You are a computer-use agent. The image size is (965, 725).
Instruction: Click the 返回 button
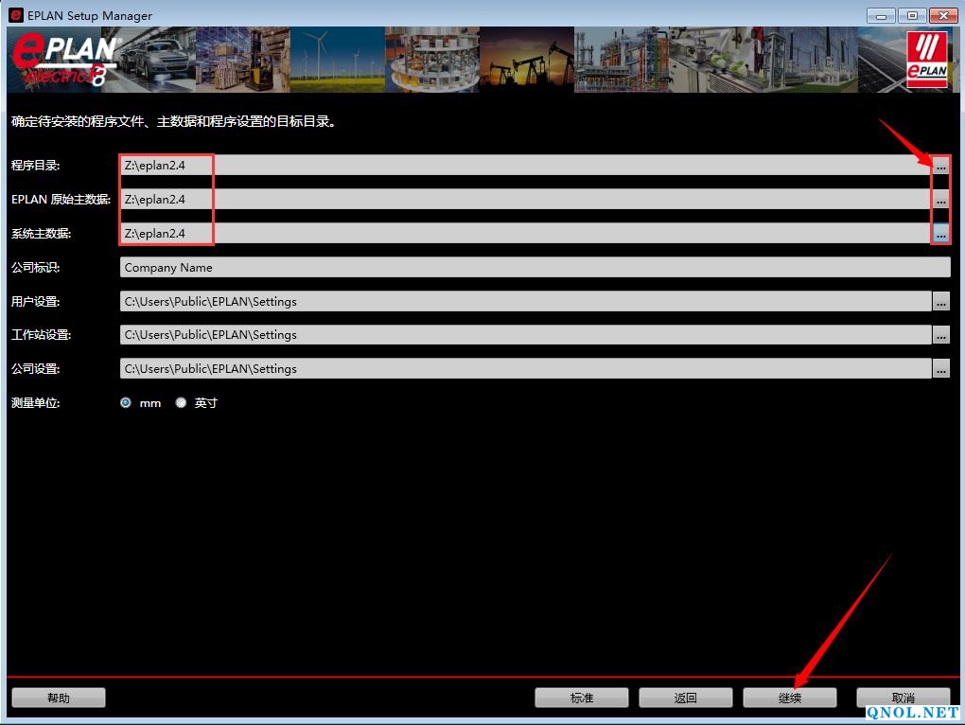[685, 698]
